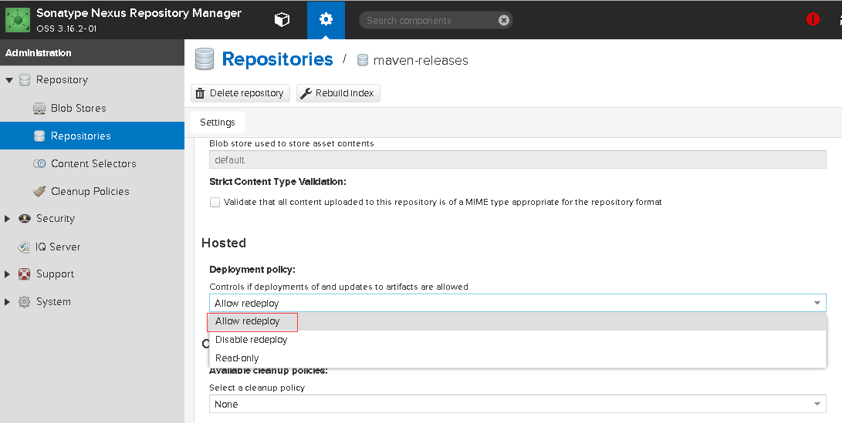Click the Delete repository button
The height and width of the screenshot is (423, 842).
(240, 93)
